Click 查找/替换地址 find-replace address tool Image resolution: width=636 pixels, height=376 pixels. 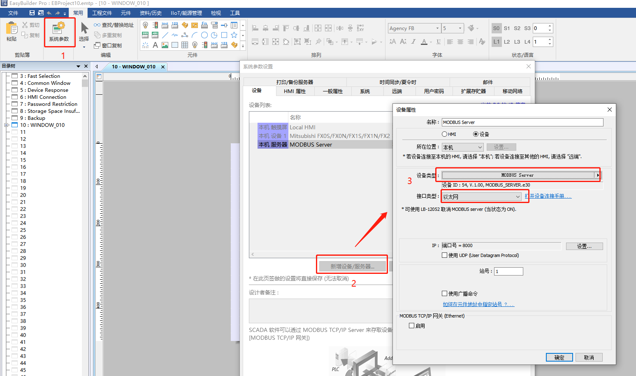[x=114, y=25]
